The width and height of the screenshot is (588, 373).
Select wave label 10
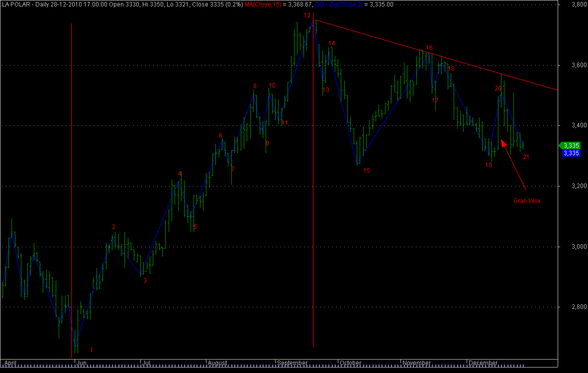(x=272, y=86)
